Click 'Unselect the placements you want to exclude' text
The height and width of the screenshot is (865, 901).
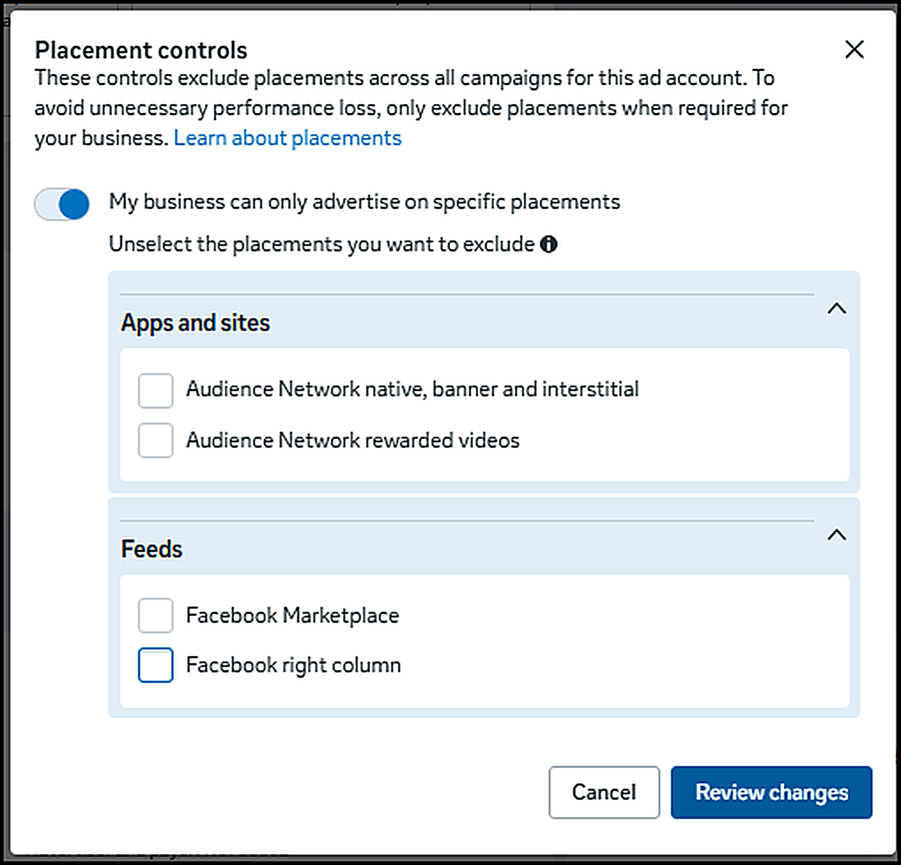pyautogui.click(x=322, y=244)
